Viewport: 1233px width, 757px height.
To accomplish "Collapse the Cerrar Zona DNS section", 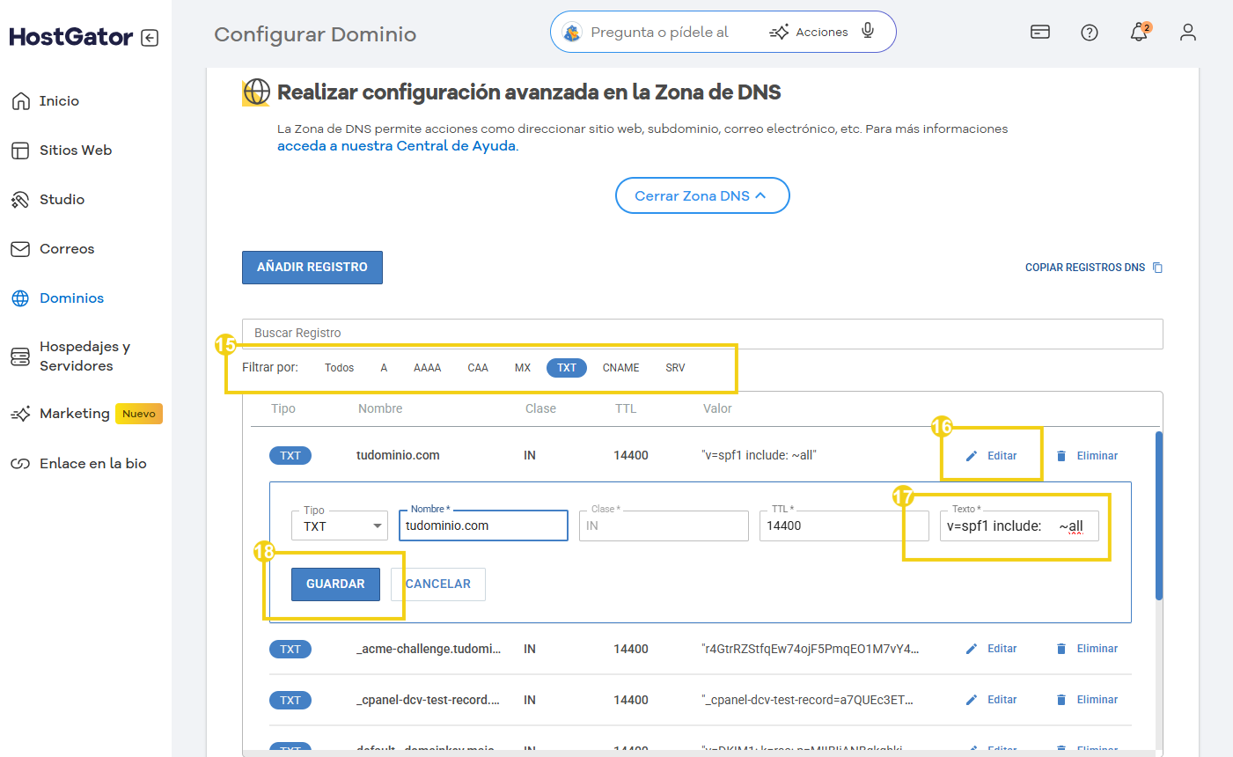I will point(701,195).
